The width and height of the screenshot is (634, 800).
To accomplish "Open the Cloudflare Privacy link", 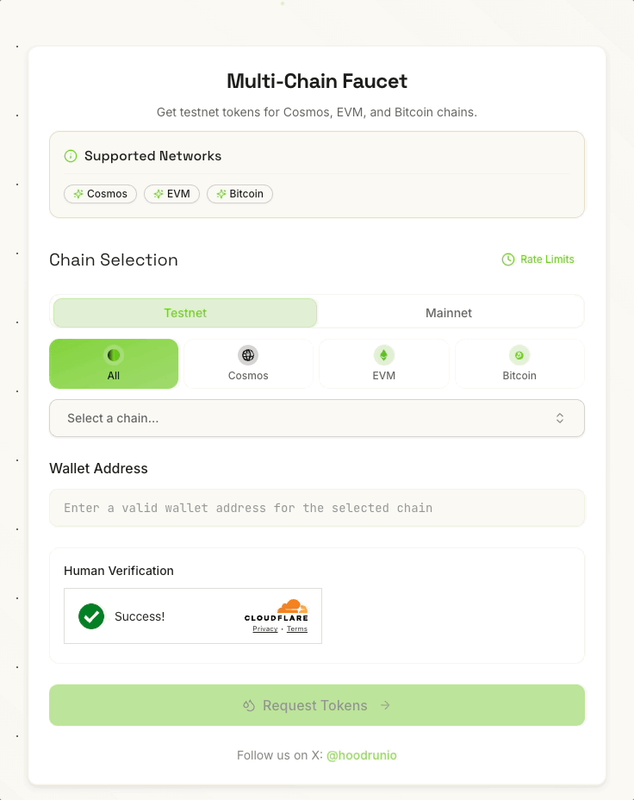I will 264,628.
